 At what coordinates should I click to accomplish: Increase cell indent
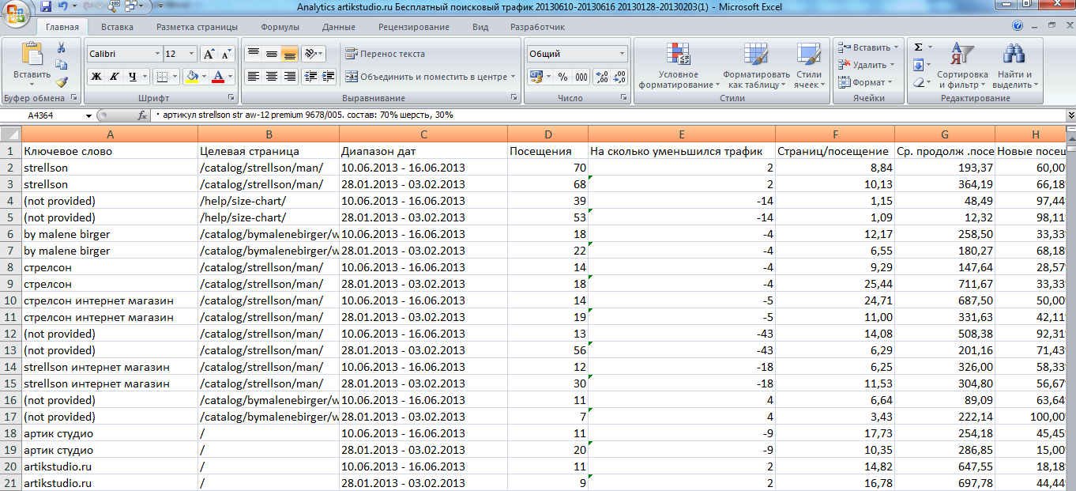click(x=328, y=77)
